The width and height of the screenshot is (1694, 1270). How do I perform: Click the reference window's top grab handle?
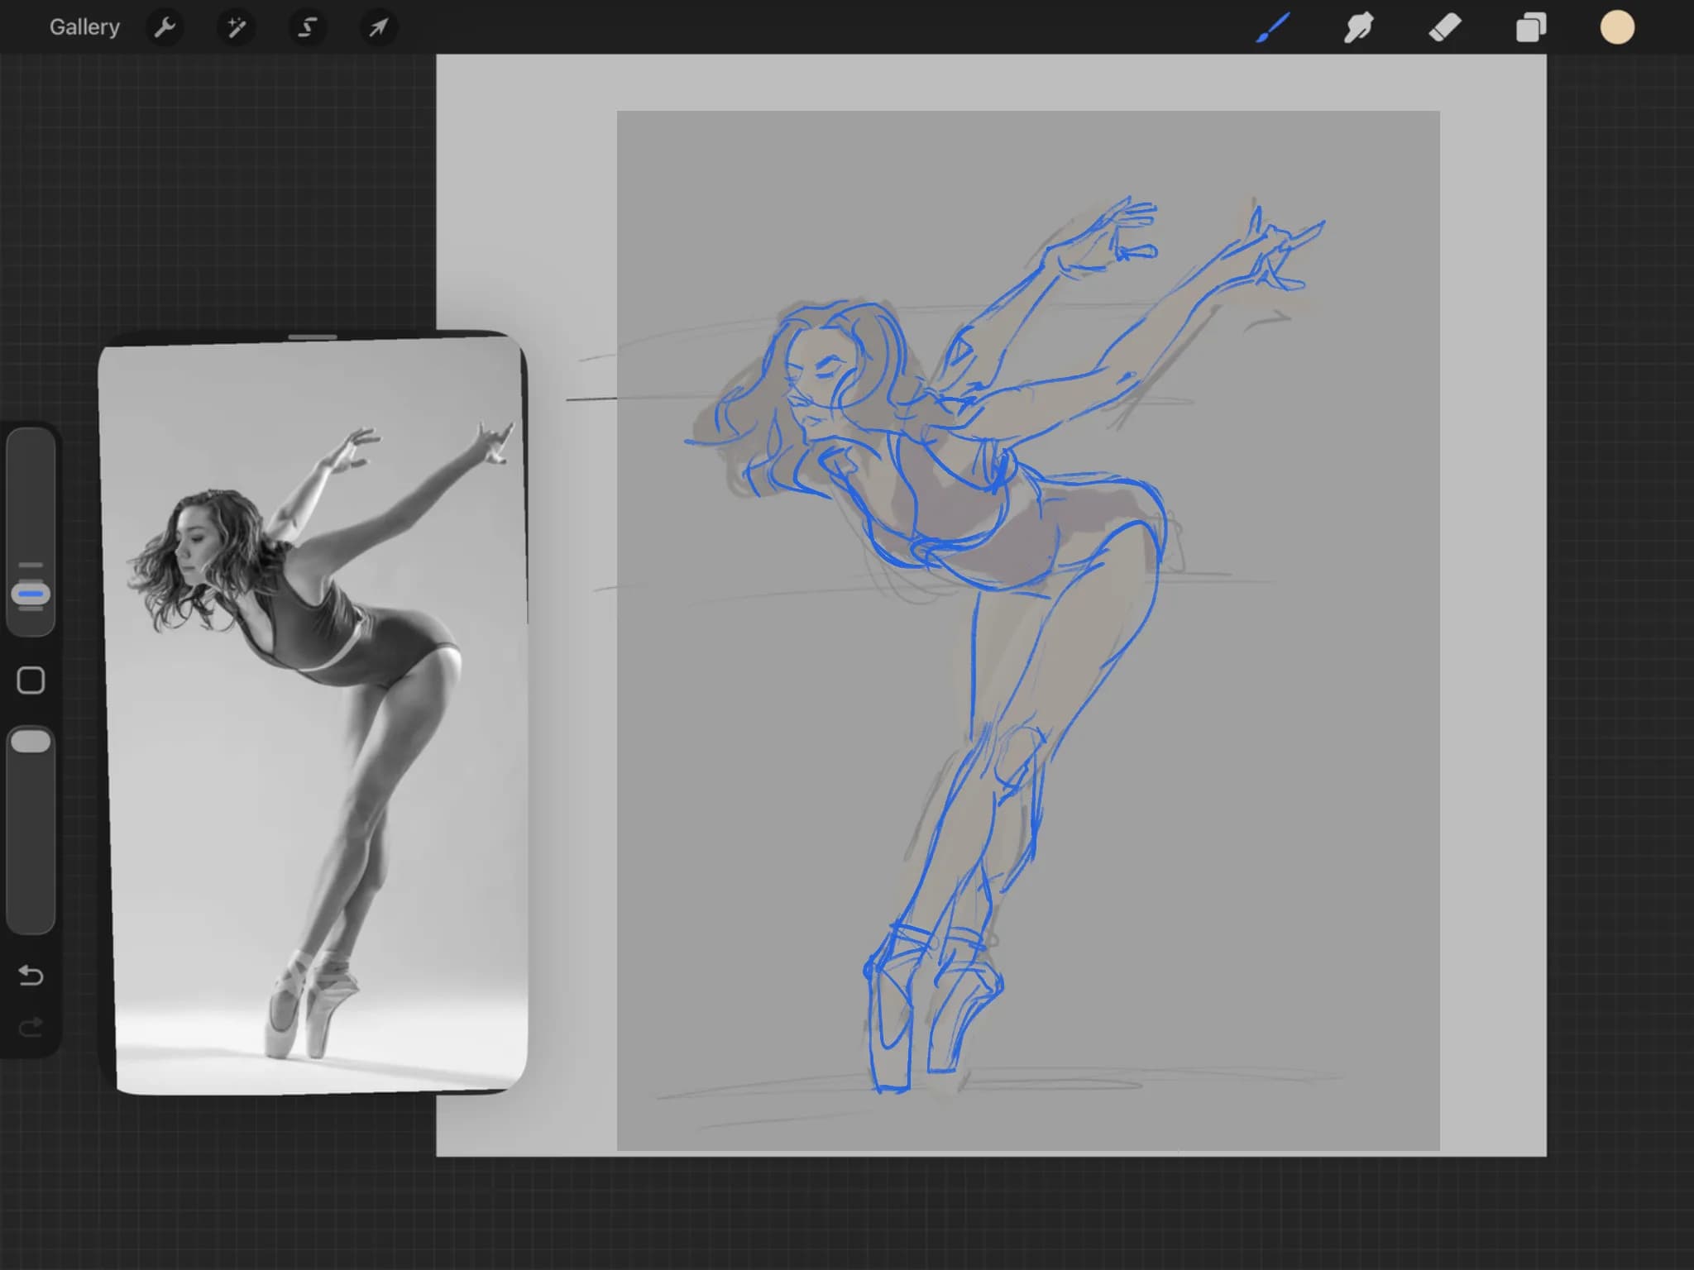tap(313, 337)
